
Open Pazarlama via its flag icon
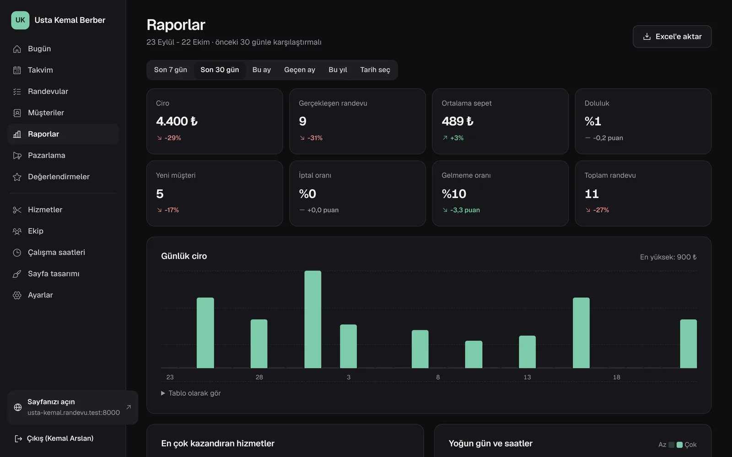pyautogui.click(x=17, y=155)
